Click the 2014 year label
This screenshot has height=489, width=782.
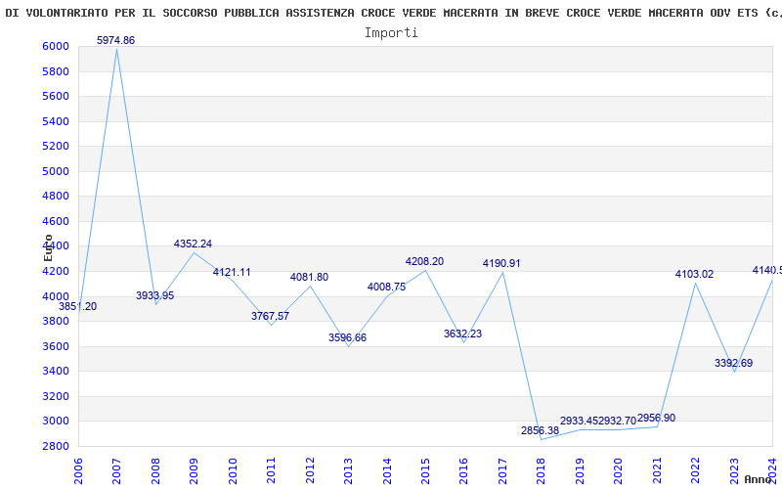tap(386, 471)
